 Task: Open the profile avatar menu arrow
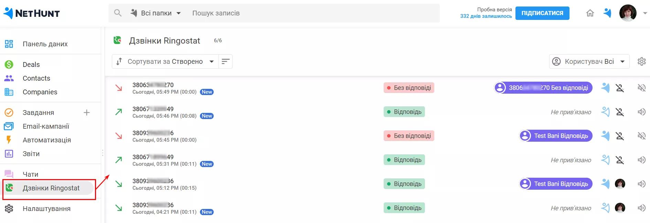(645, 13)
